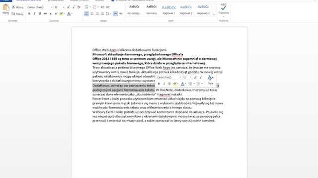Click the underlined word "tagować"
Image resolution: width=318 pixels, height=178 pixels.
pyautogui.click(x=164, y=94)
